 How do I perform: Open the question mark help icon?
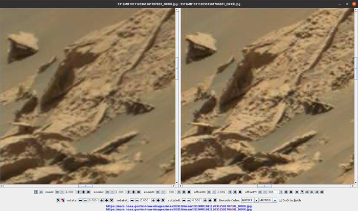click(302, 192)
